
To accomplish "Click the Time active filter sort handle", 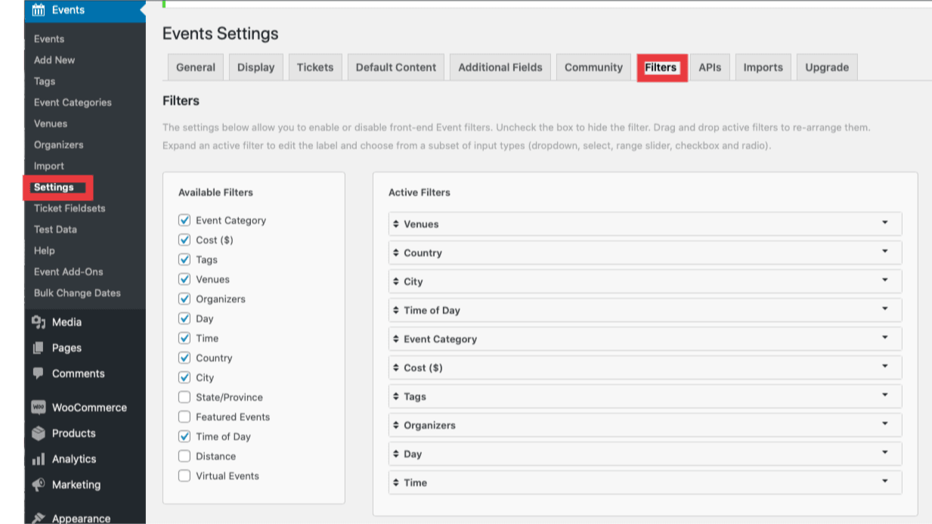I will pos(396,482).
